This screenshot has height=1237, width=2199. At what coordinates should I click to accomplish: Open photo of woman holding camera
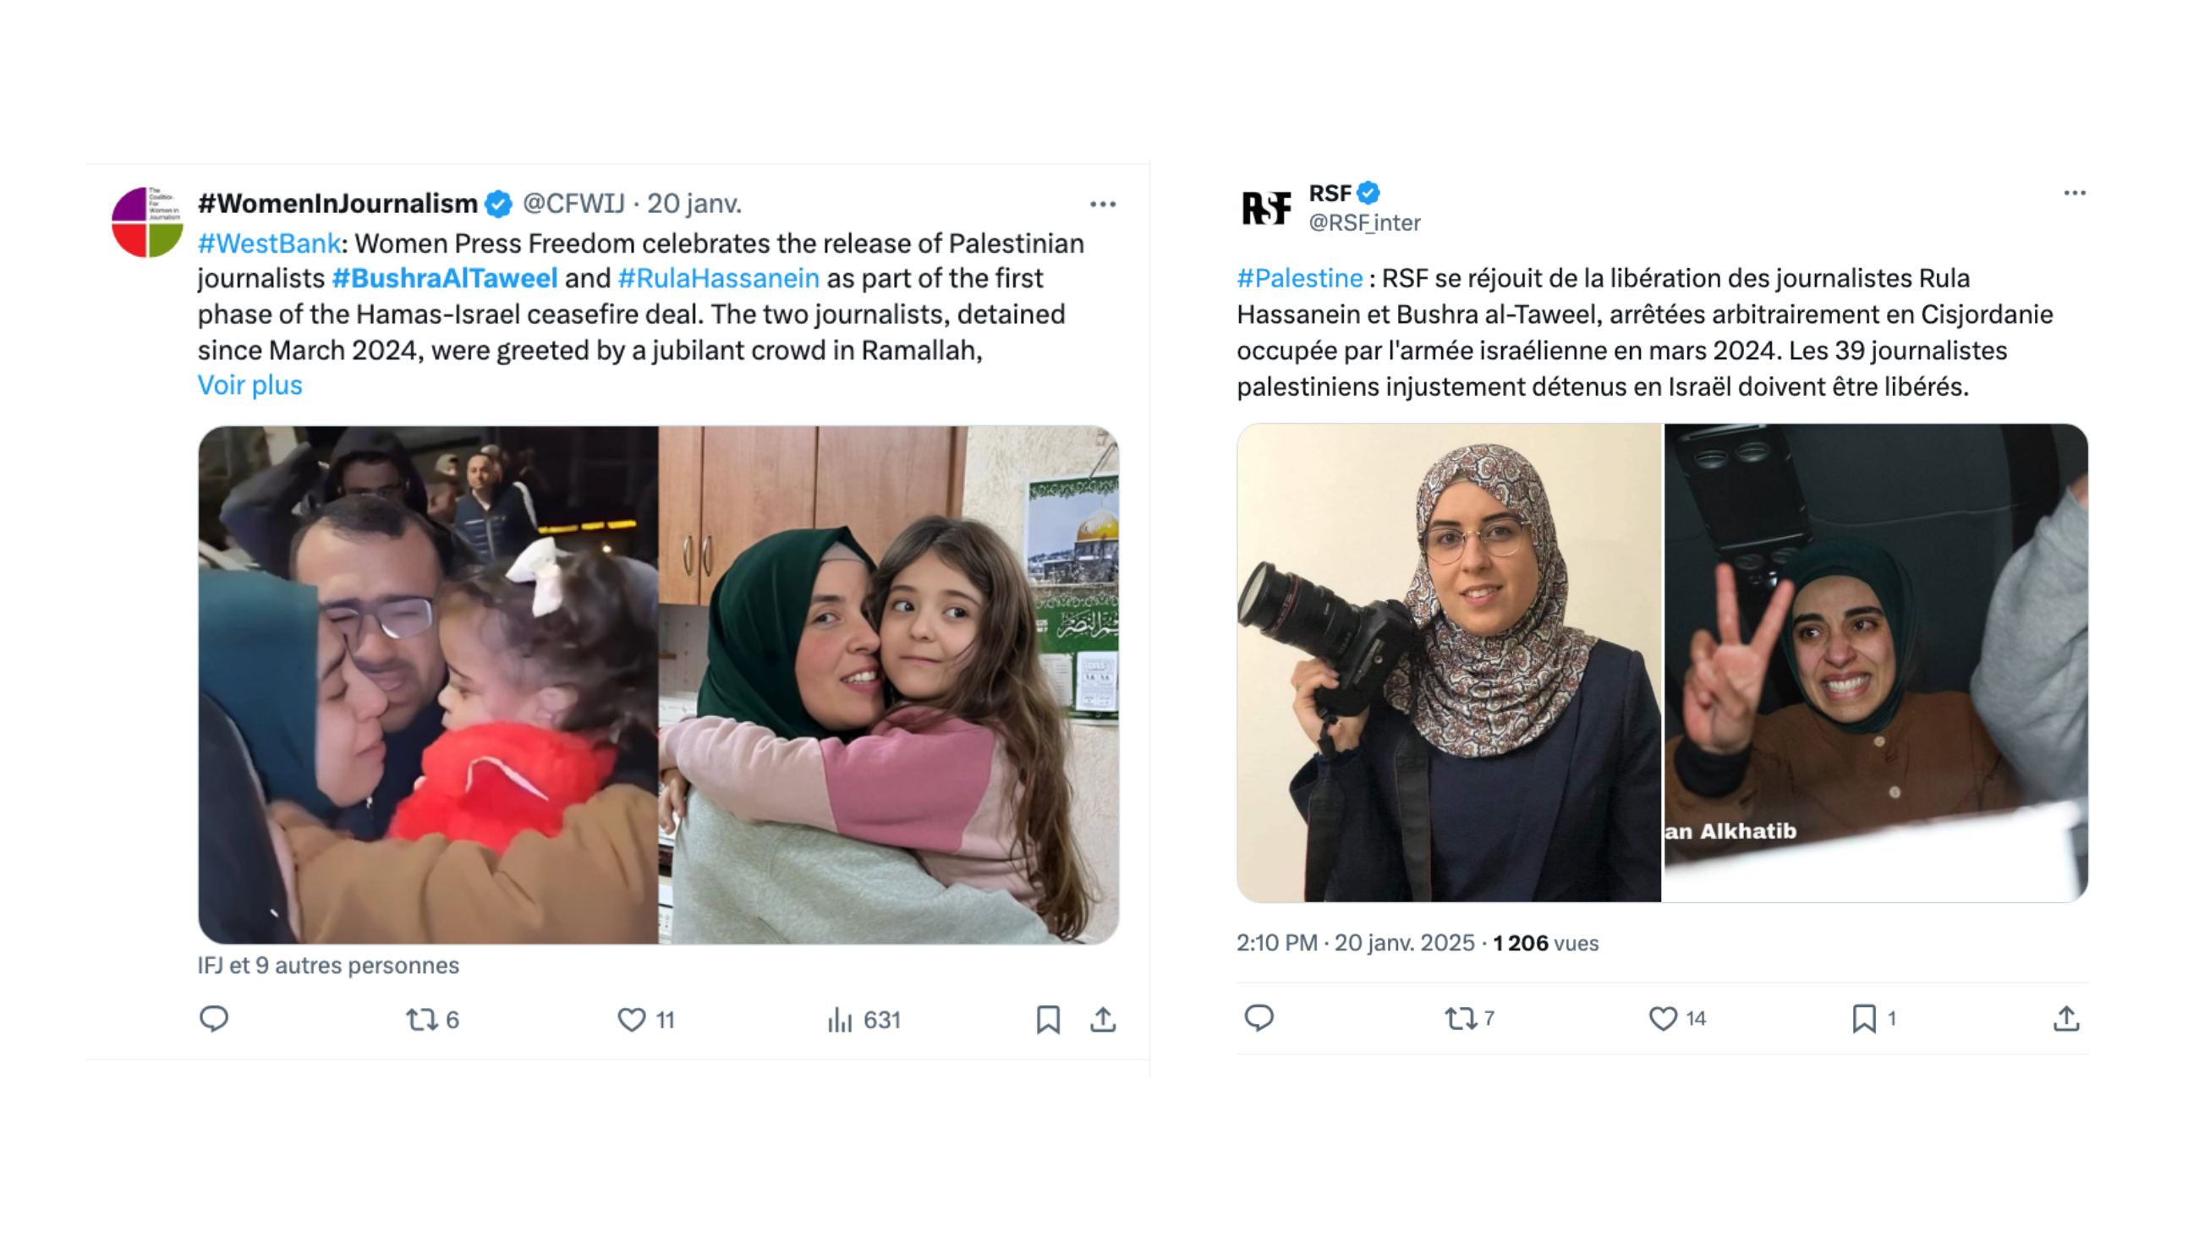pyautogui.click(x=1450, y=664)
